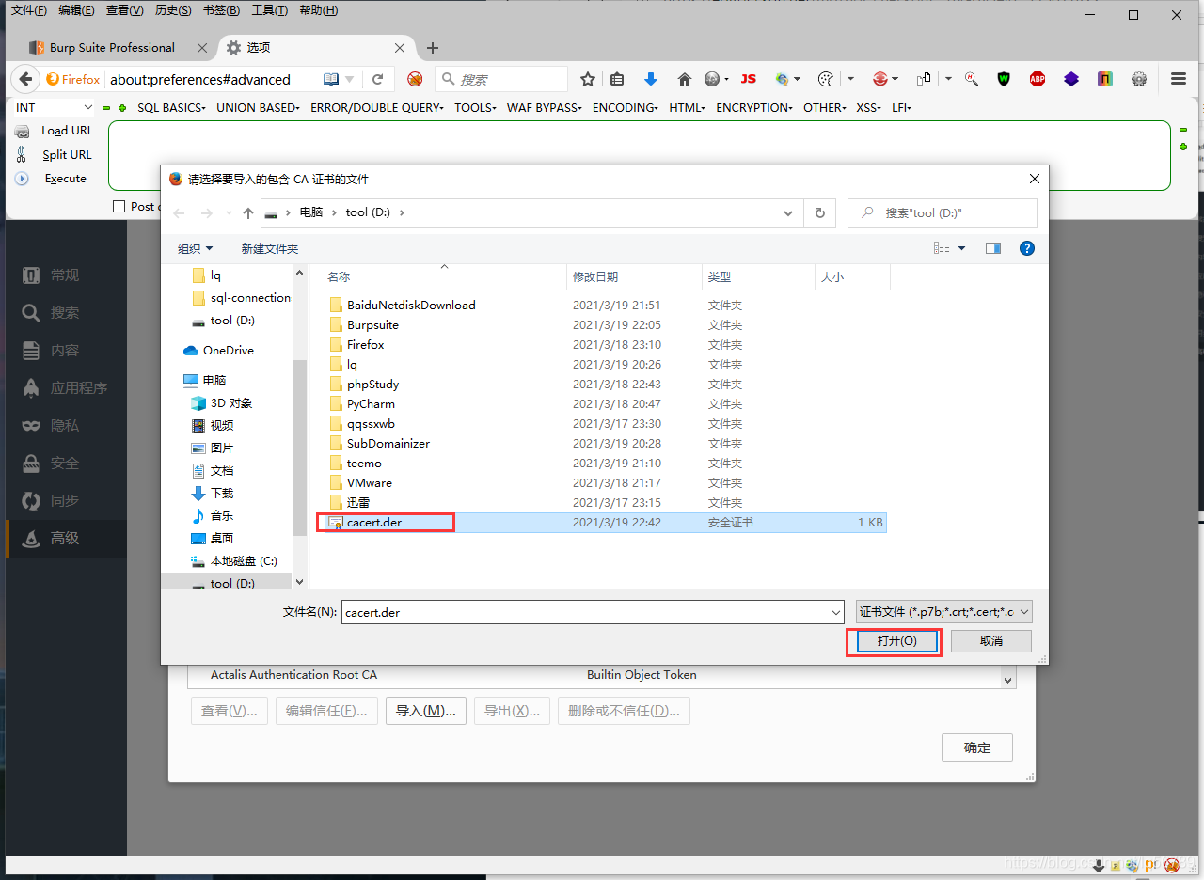Click the 打开(O) button

pyautogui.click(x=896, y=641)
